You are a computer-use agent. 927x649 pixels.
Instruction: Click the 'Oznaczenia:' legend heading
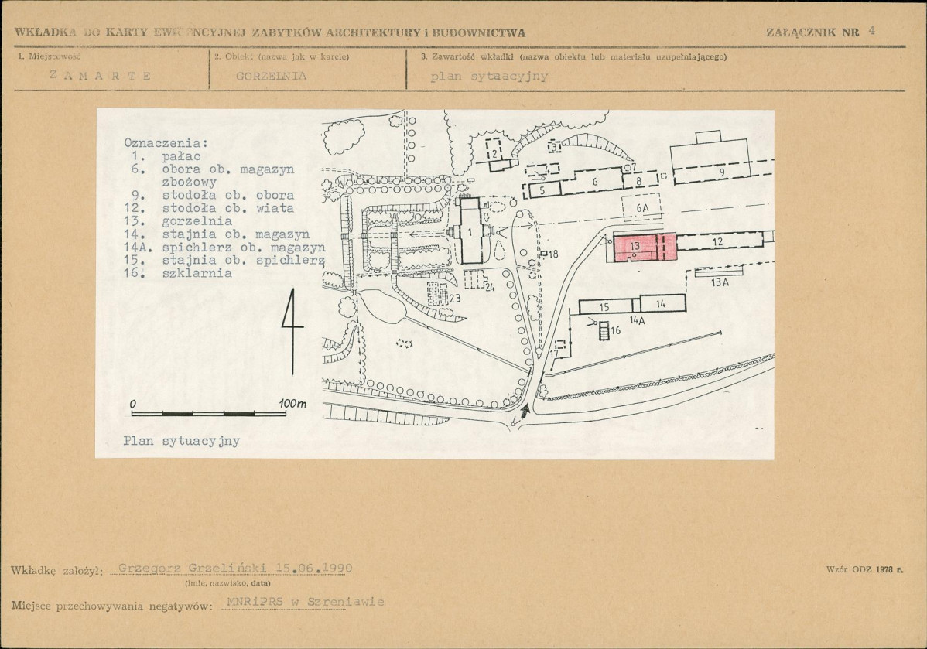click(166, 142)
